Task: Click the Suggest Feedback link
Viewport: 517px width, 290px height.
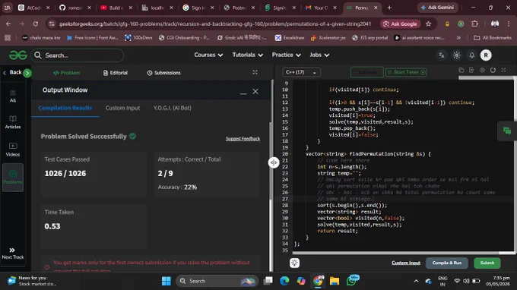Action: point(243,139)
